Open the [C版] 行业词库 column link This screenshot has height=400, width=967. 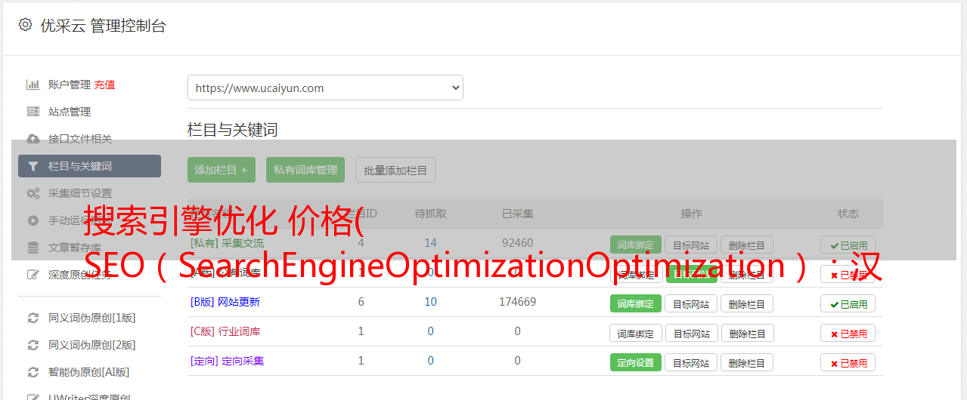pos(225,331)
